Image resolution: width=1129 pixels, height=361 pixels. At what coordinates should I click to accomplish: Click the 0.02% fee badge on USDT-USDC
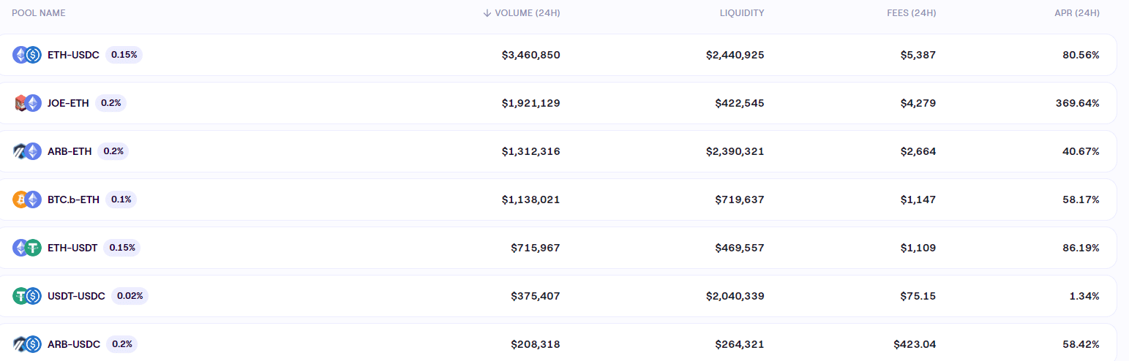pyautogui.click(x=130, y=296)
